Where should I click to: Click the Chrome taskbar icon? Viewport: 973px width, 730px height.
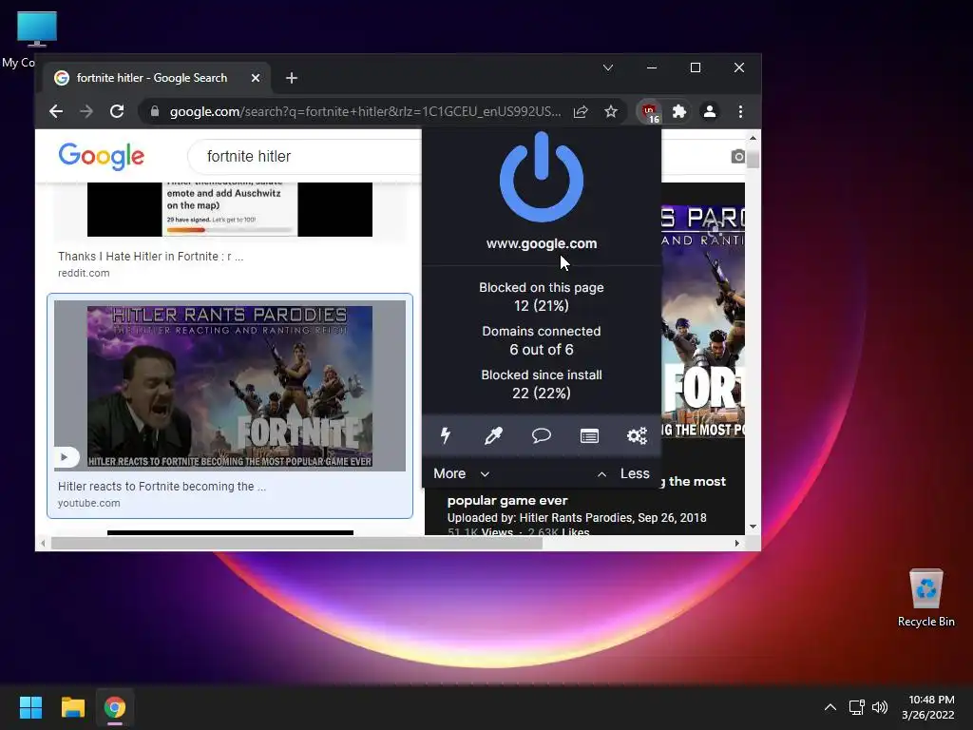click(115, 707)
